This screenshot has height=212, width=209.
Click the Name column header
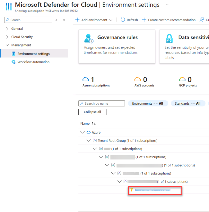point(85,123)
